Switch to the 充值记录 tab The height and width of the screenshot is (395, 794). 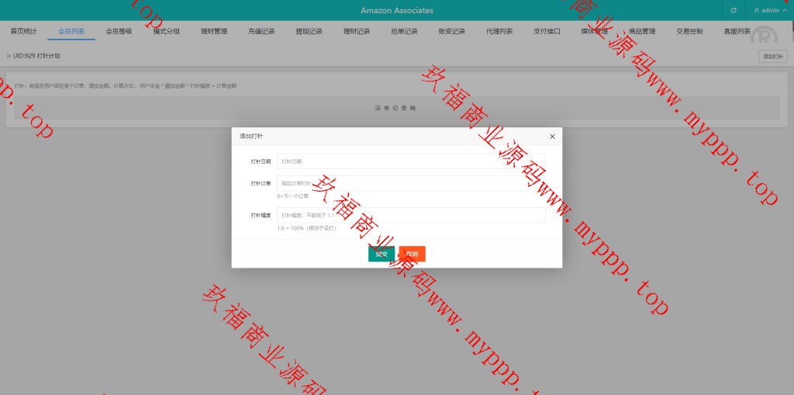point(261,32)
